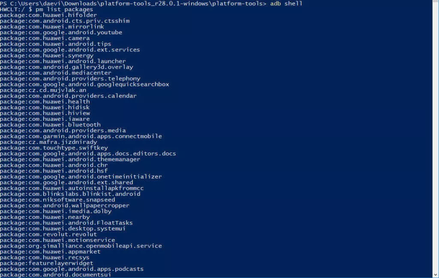This screenshot has height=278, width=439.
Task: Click the com.huawei.android.launcher package line
Action: [x=63, y=61]
